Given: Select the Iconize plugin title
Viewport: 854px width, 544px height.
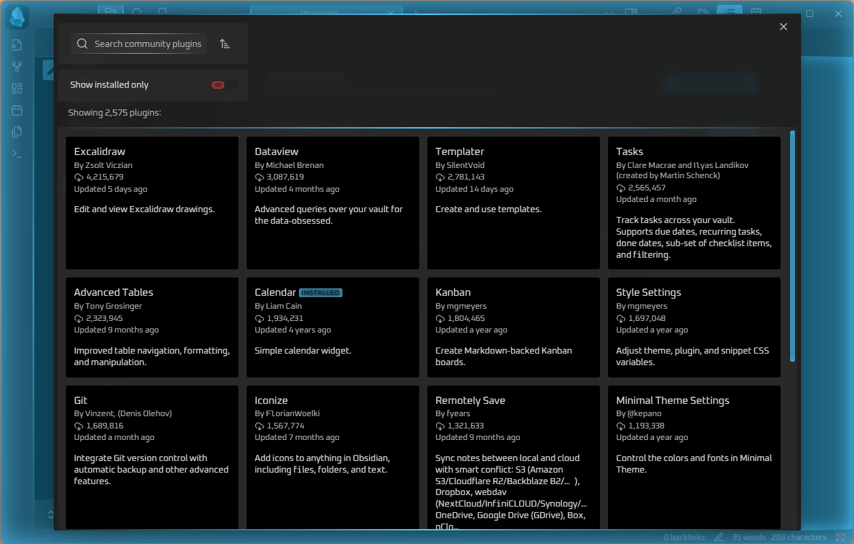Looking at the screenshot, I should click(x=271, y=401).
